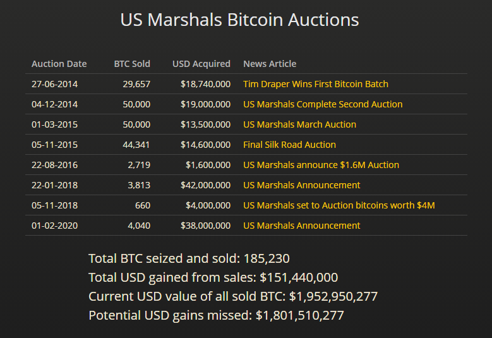Click the News Article column header
Viewport: 492px width, 338px height.
click(270, 64)
